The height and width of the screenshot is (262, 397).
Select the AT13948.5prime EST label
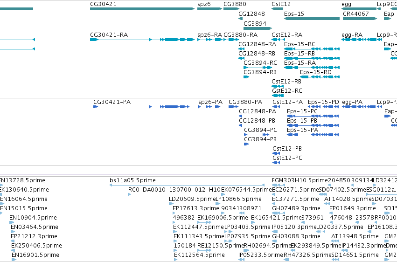tap(355, 236)
